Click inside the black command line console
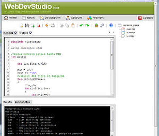This screenshot has height=136, width=159. [x=57, y=121]
